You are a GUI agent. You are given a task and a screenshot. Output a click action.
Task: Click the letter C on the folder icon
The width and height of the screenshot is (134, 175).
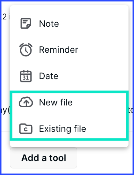coord(26,129)
